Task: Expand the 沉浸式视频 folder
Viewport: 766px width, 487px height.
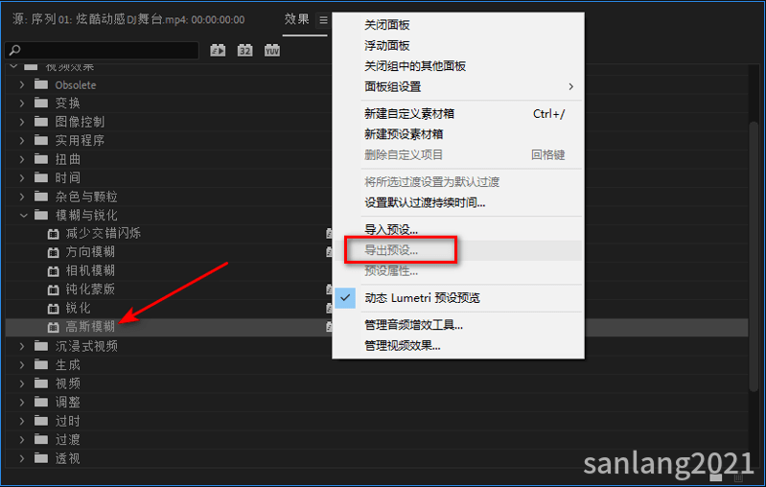Action: [x=22, y=346]
